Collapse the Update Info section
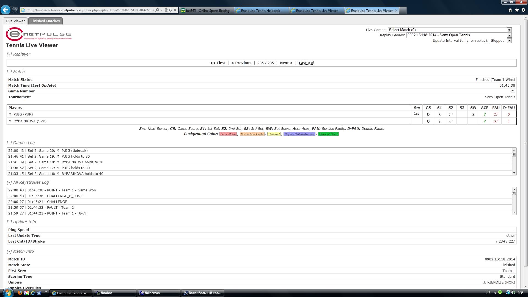528x297 pixels. 9,222
